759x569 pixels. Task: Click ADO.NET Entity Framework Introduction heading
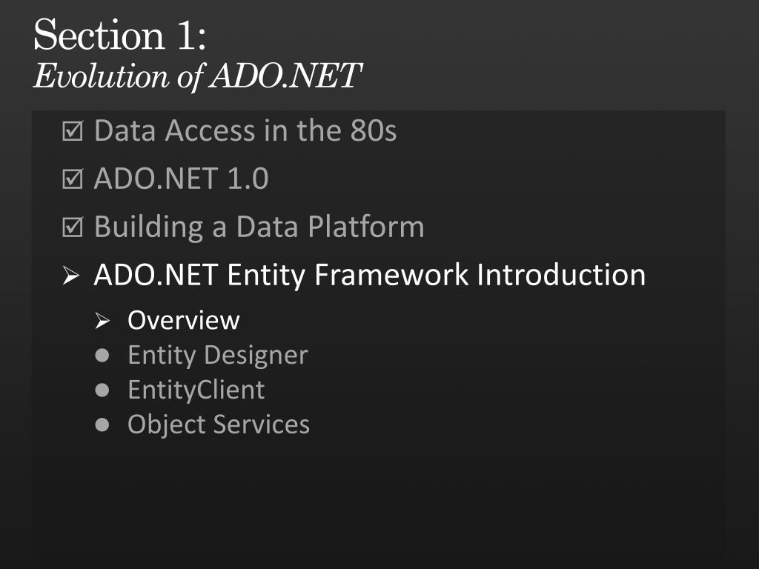click(x=370, y=275)
